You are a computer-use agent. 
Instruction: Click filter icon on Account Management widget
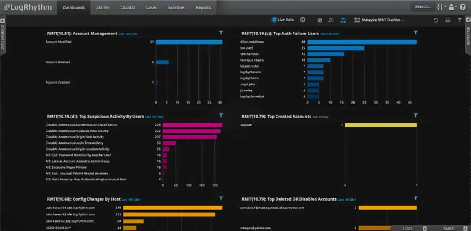(221, 33)
